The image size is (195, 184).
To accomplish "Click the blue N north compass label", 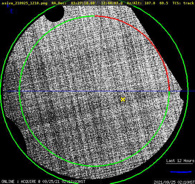I will [x=8, y=6].
